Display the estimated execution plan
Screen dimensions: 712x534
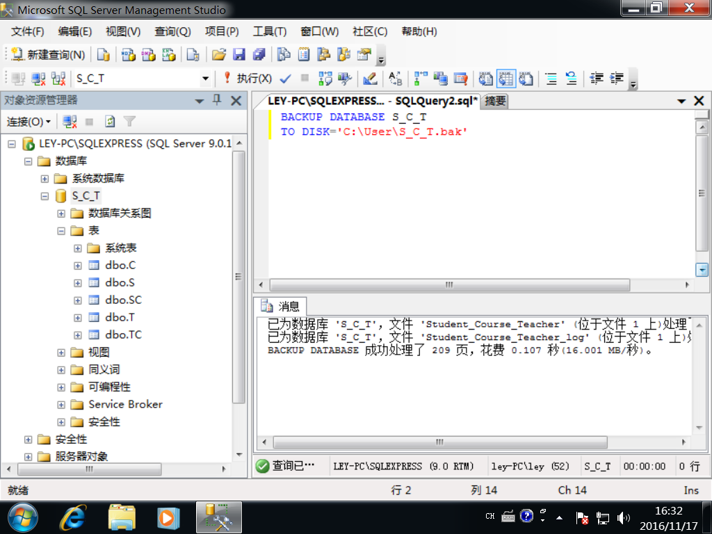click(x=325, y=79)
